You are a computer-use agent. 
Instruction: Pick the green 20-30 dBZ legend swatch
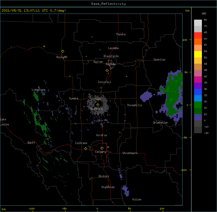click(198, 105)
